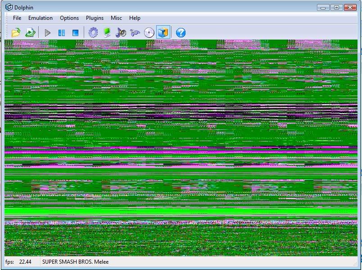Open the Options menu

pos(69,18)
